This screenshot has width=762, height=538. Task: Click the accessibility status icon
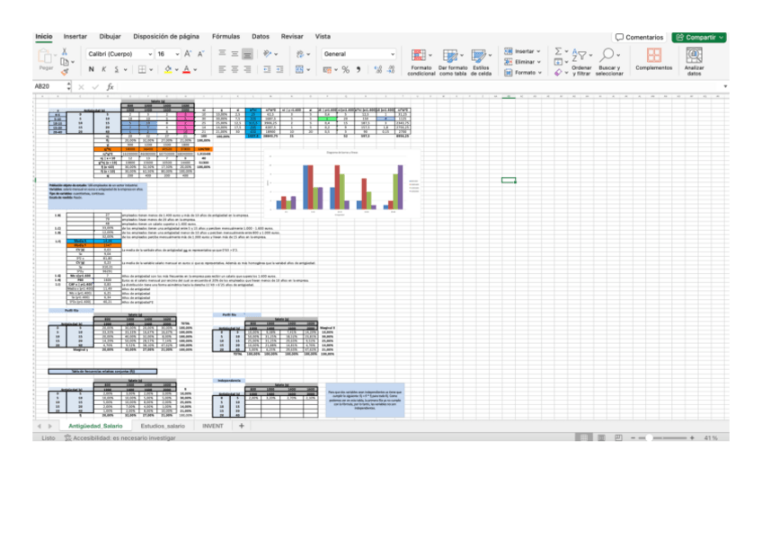click(68, 438)
